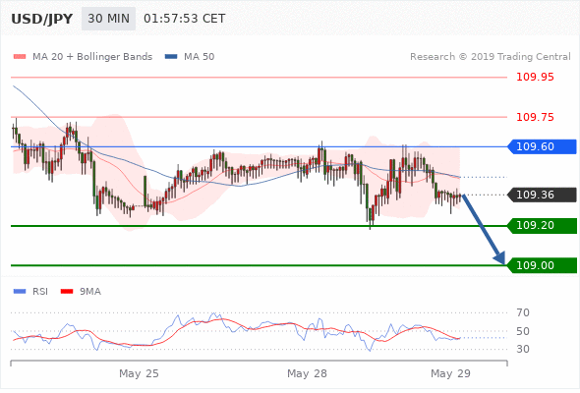
Task: Open the Research Trading Central credit text
Action: click(491, 57)
